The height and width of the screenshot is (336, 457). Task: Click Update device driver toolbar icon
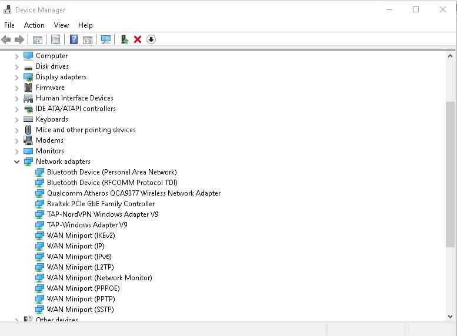coord(125,39)
